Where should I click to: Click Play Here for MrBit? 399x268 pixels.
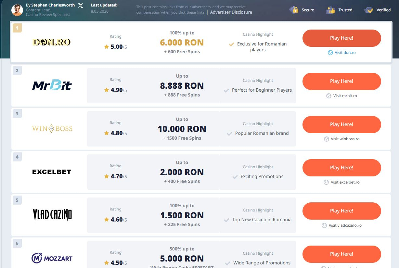(341, 81)
